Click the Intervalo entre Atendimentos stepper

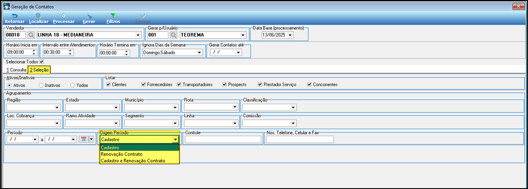point(70,53)
